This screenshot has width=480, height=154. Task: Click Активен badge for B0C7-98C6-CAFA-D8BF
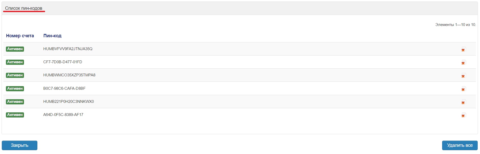pyautogui.click(x=15, y=88)
